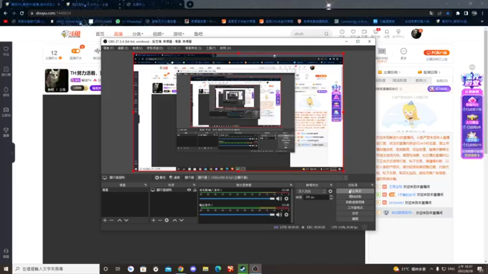Open the File (F) menu in OBS
The height and width of the screenshot is (274, 488).
(109, 48)
